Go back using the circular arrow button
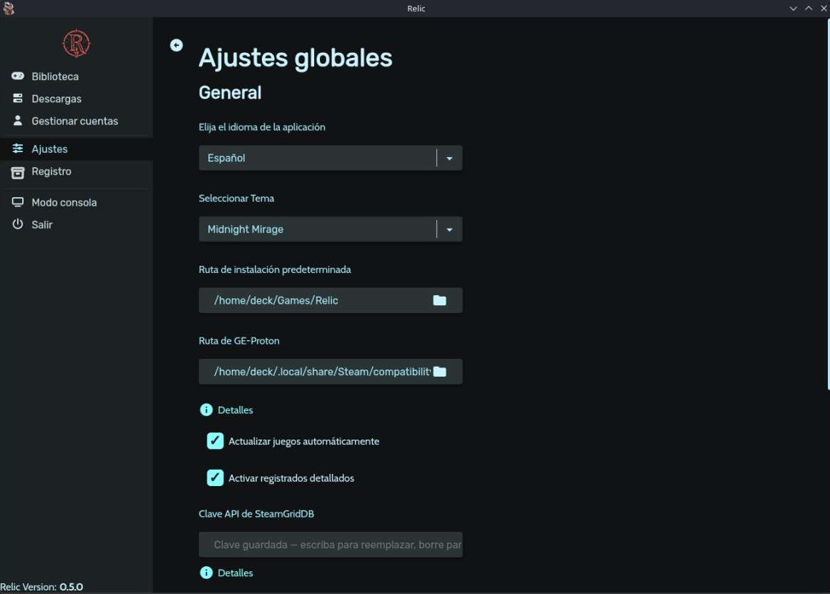830x594 pixels. (176, 46)
